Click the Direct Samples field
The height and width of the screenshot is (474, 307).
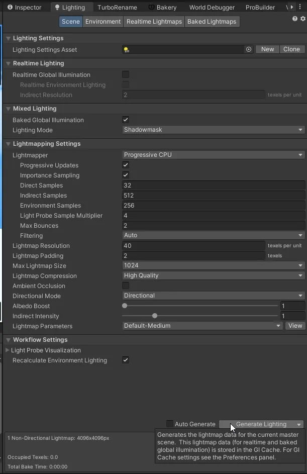[214, 185]
